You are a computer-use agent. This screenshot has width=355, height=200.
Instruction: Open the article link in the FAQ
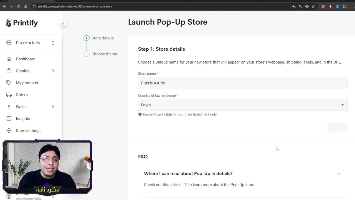[176, 185]
